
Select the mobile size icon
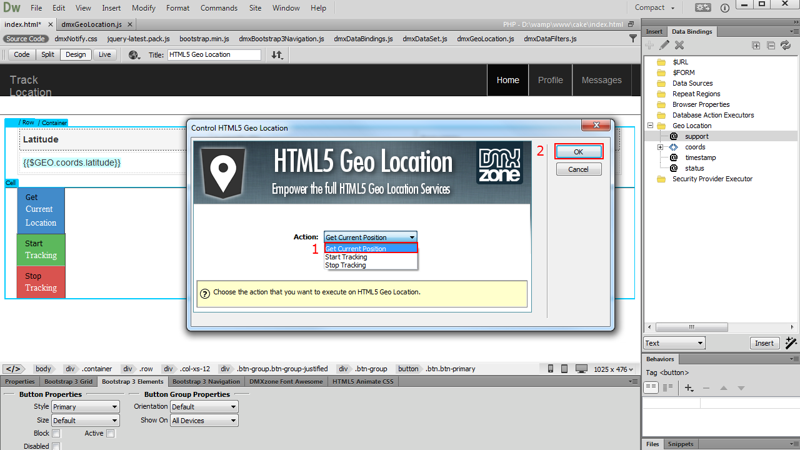[551, 369]
